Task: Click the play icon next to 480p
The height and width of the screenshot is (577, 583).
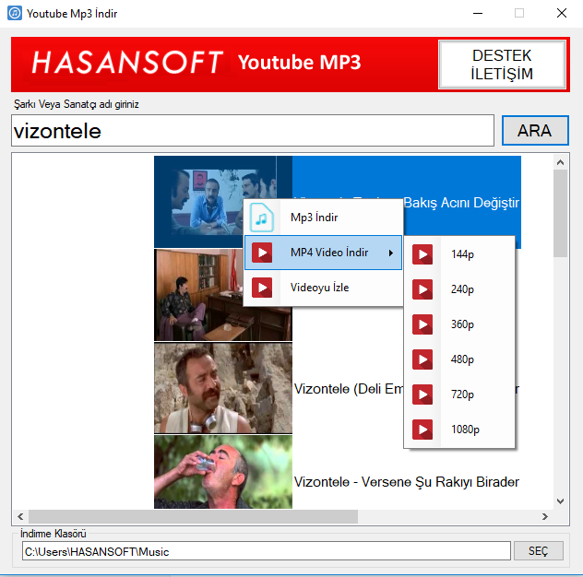Action: [x=422, y=359]
